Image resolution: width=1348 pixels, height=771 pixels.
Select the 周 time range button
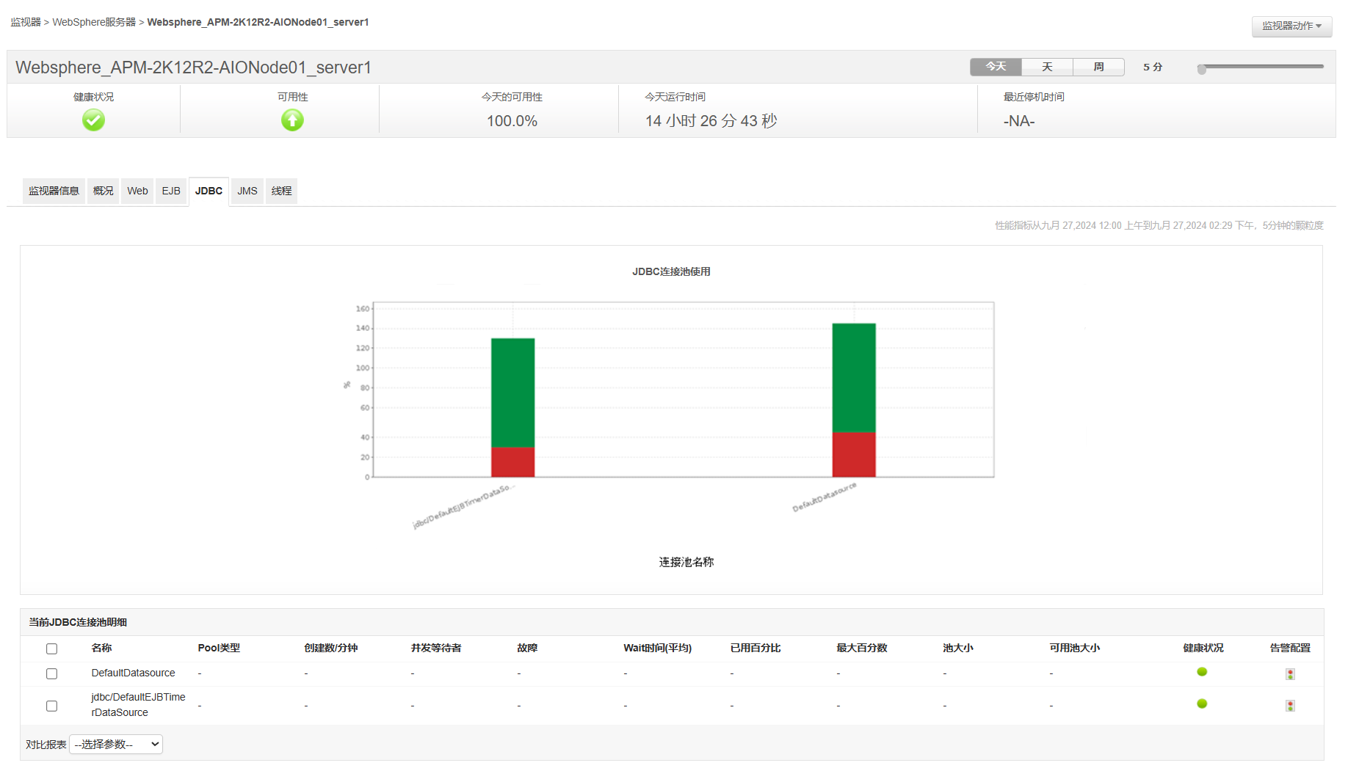tap(1098, 67)
